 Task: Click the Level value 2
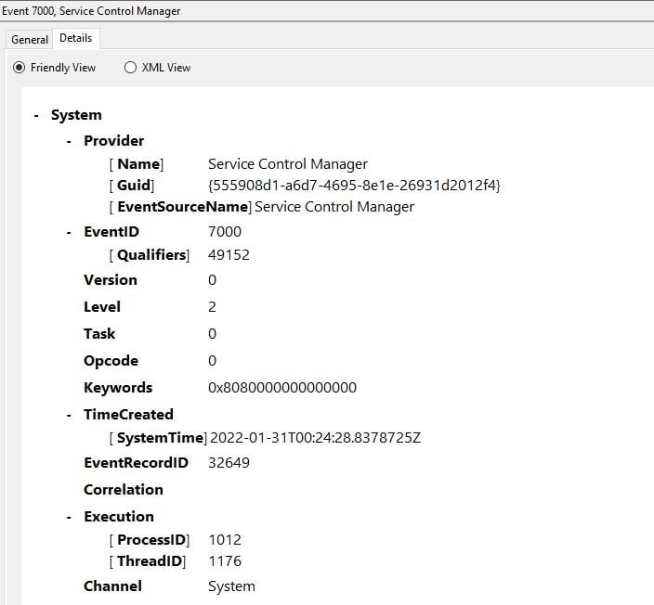pyautogui.click(x=212, y=307)
